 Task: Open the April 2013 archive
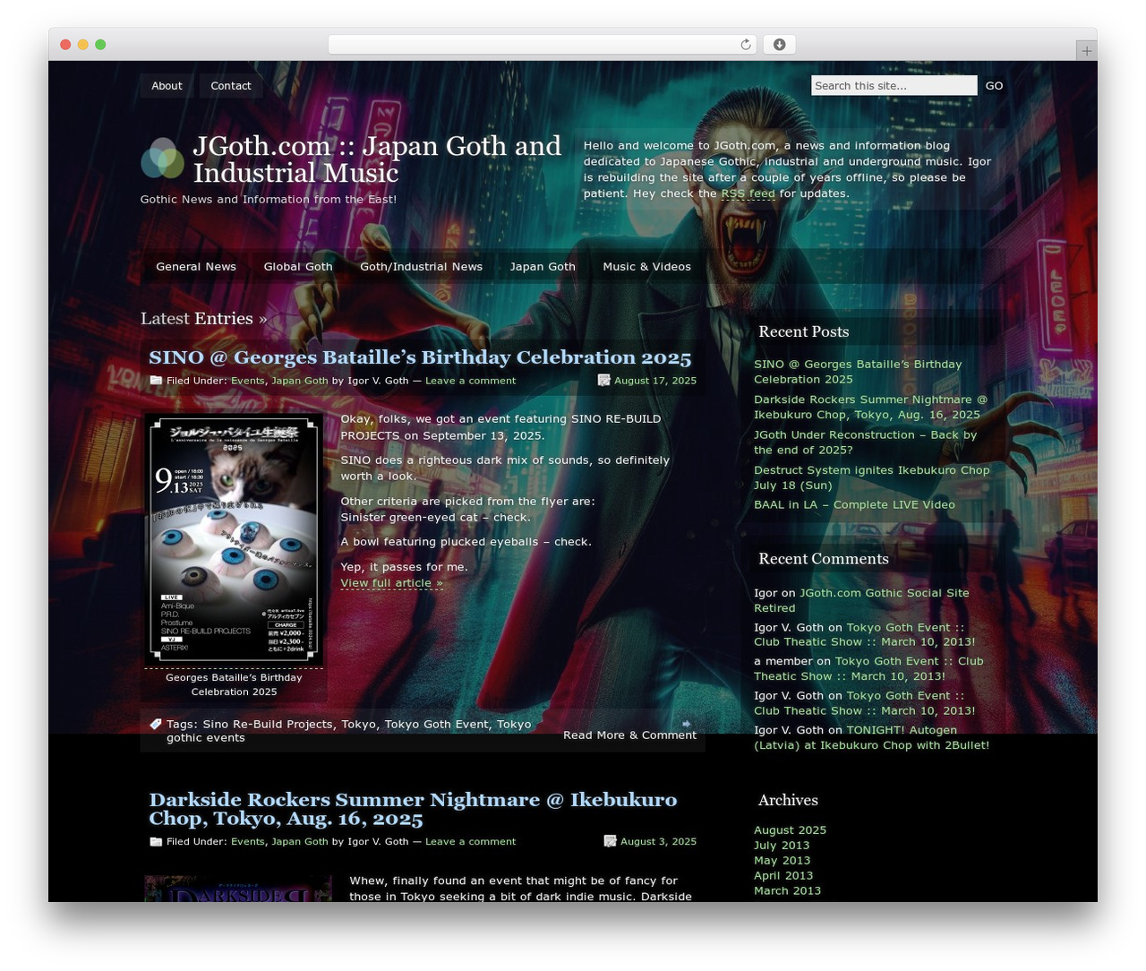783,876
